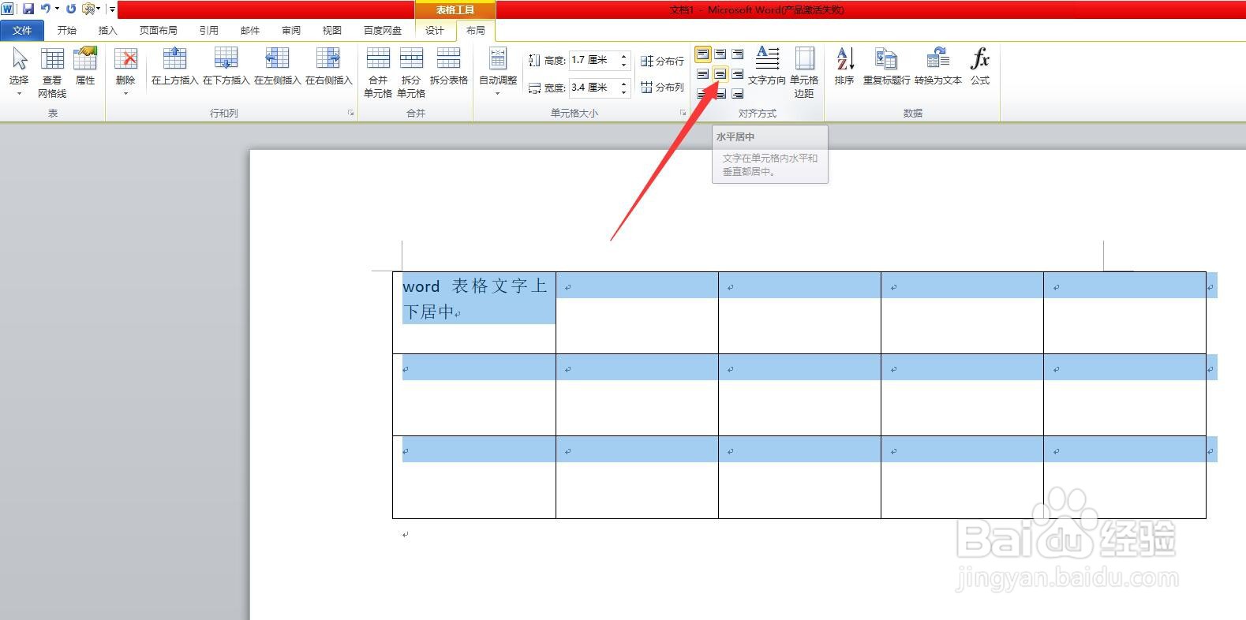Switch to the 审阅 ribbon tab

[x=291, y=30]
